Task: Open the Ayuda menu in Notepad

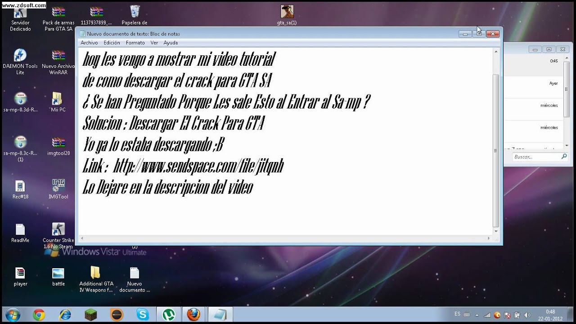Action: tap(171, 43)
